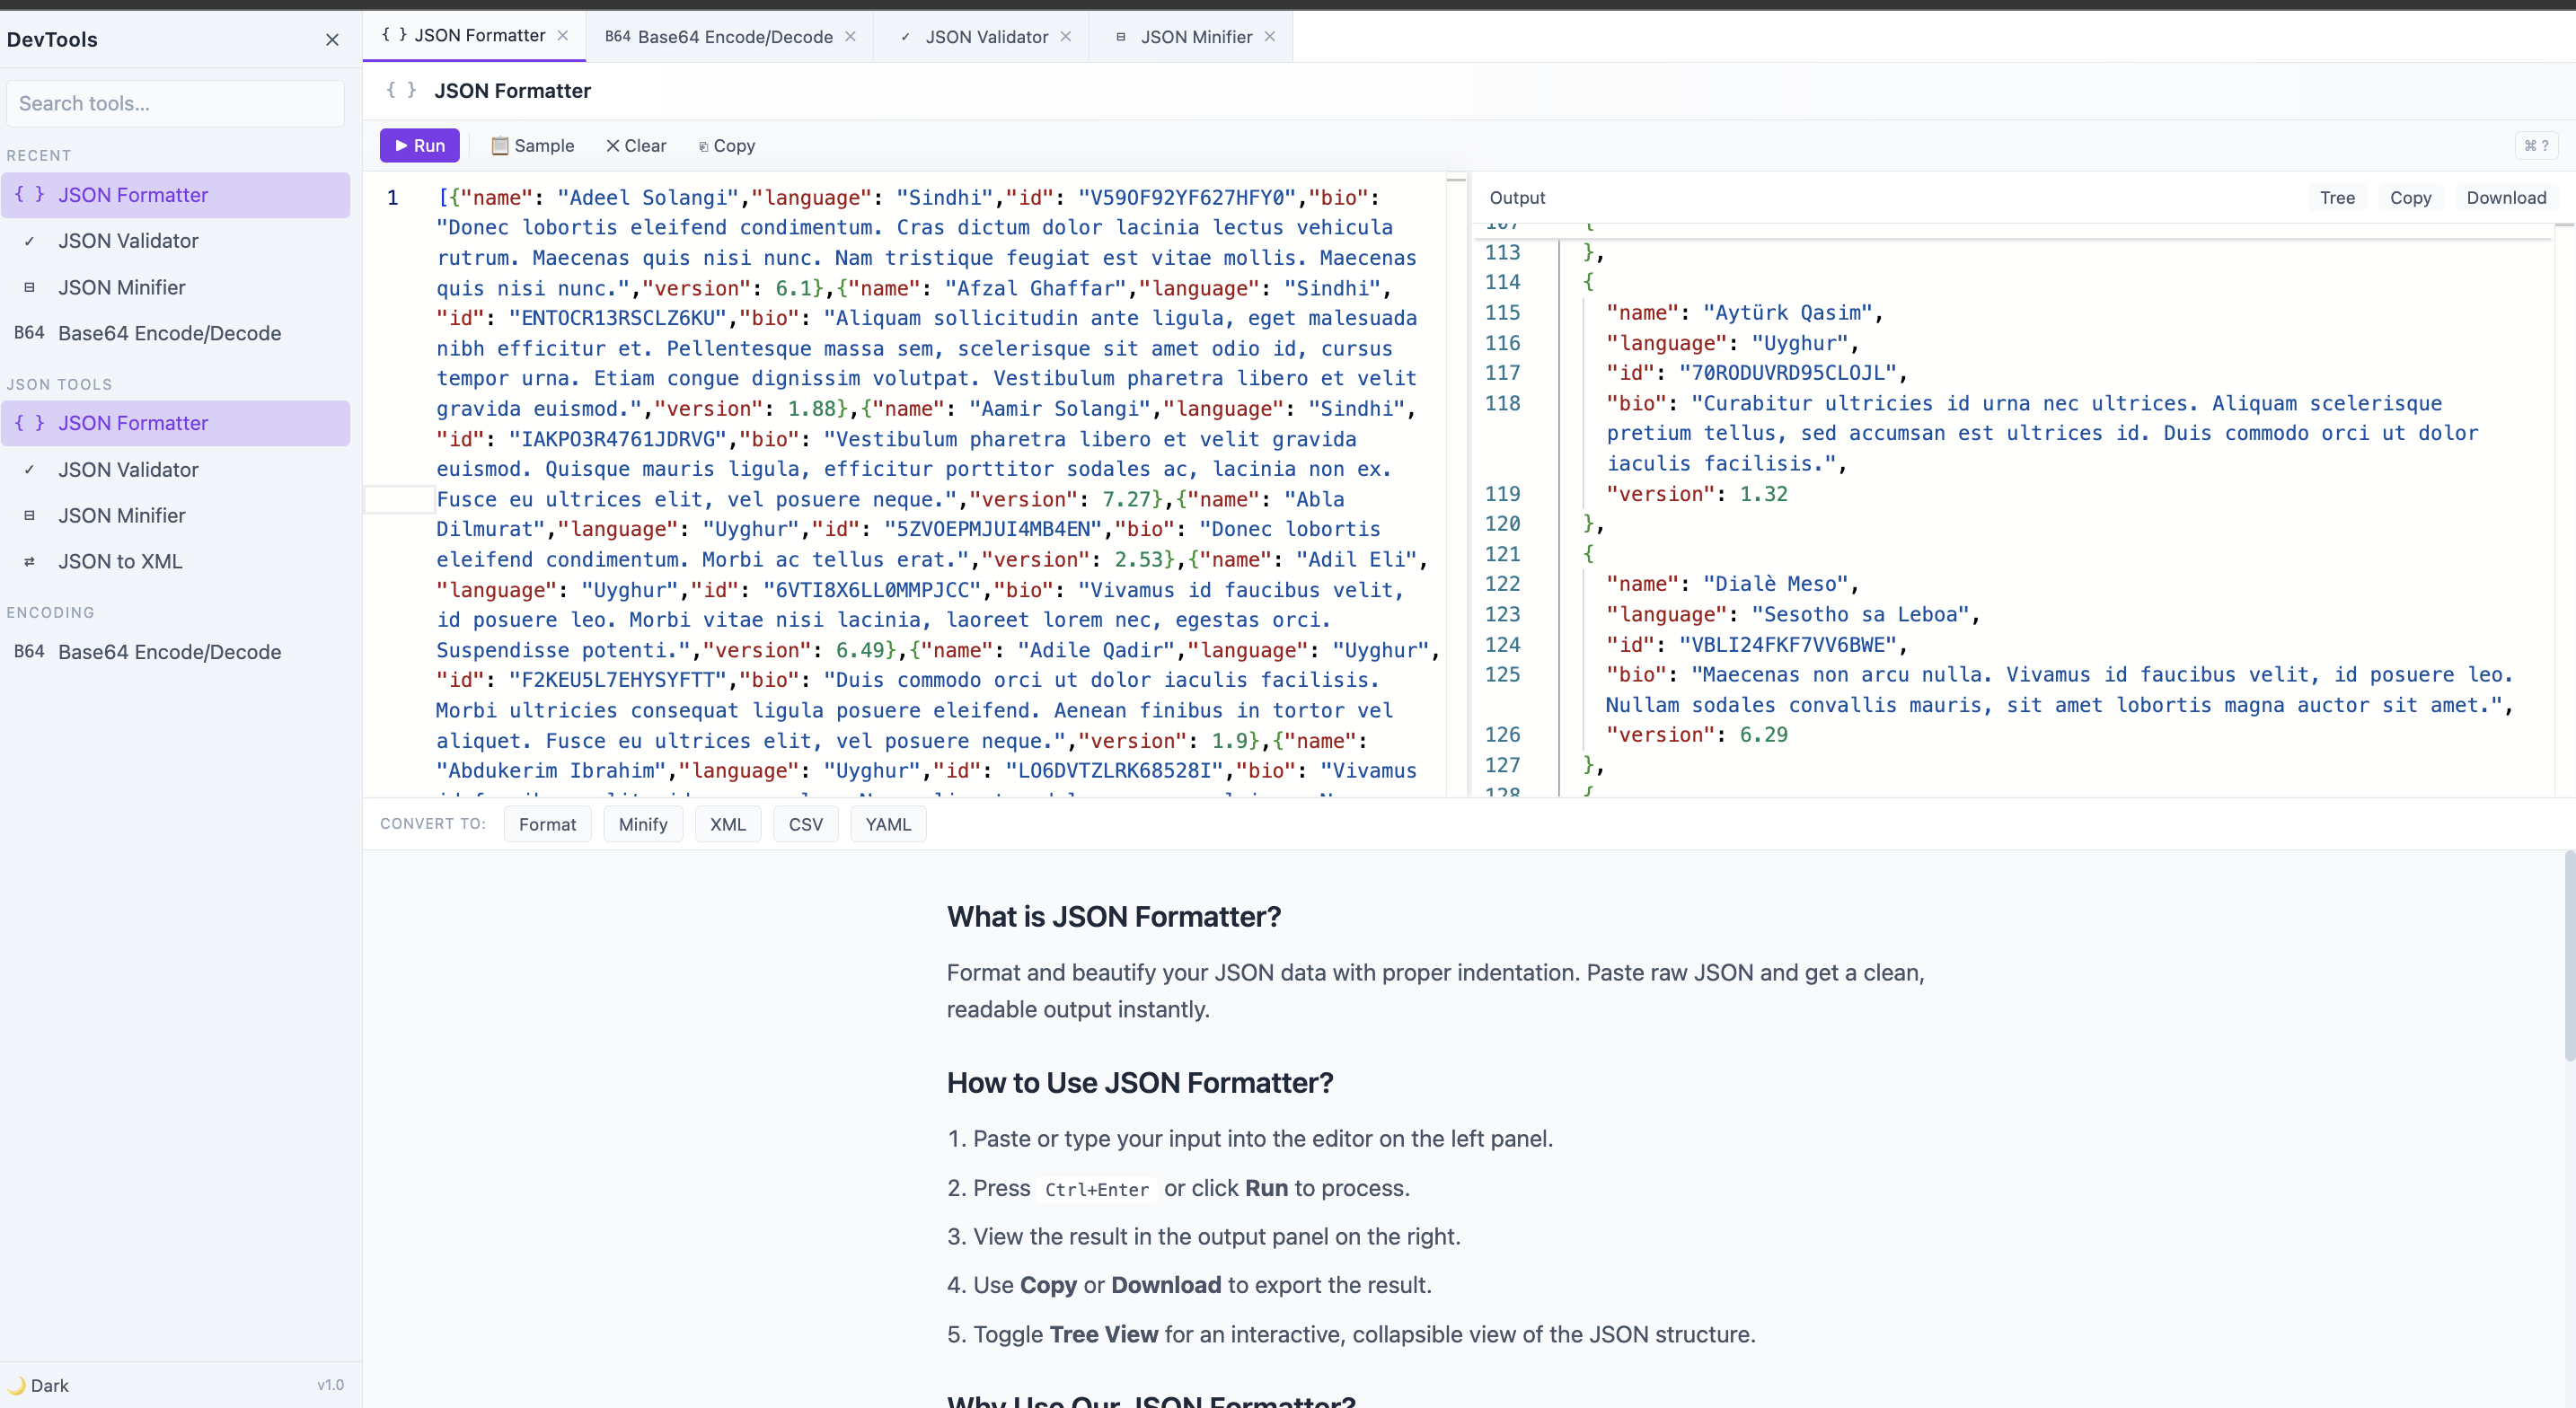Image resolution: width=2576 pixels, height=1408 pixels.
Task: Open JSON Minifier under JSON Tools
Action: coord(121,515)
